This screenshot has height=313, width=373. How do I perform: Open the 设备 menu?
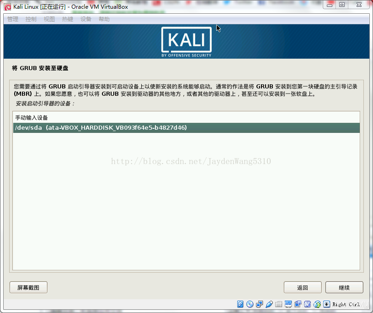[x=86, y=19]
